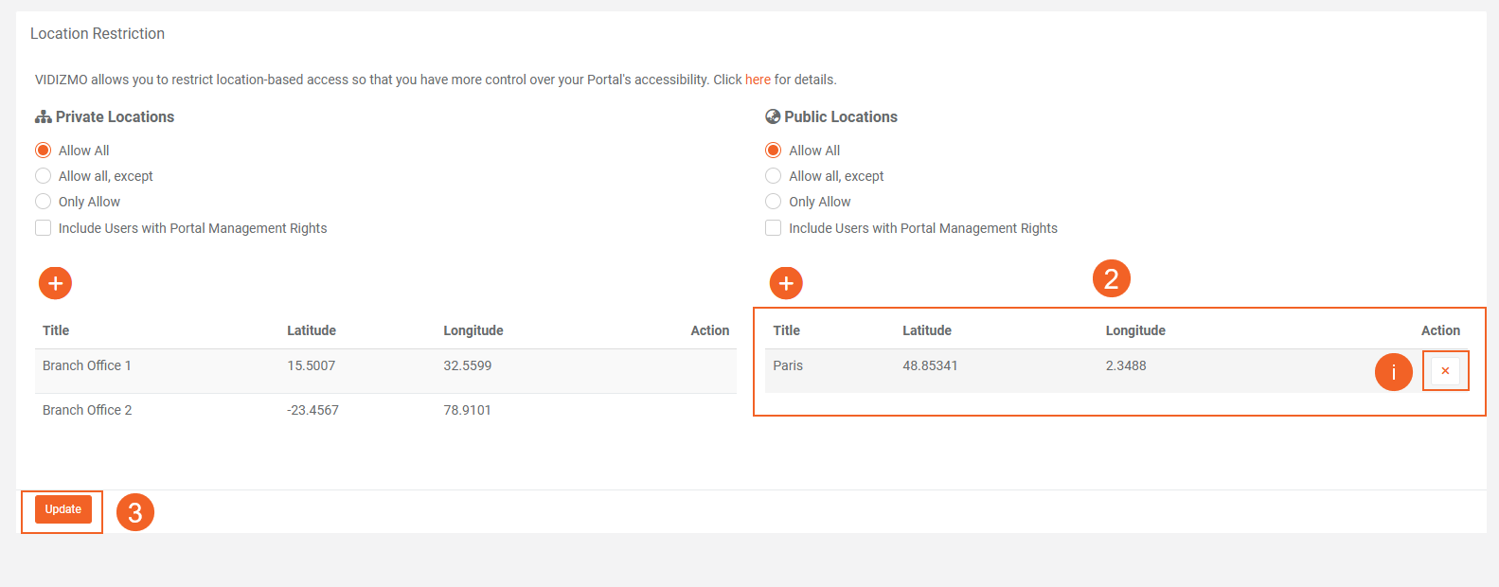1499x587 pixels.
Task: Select the Branch Office 1 row
Action: (87, 366)
